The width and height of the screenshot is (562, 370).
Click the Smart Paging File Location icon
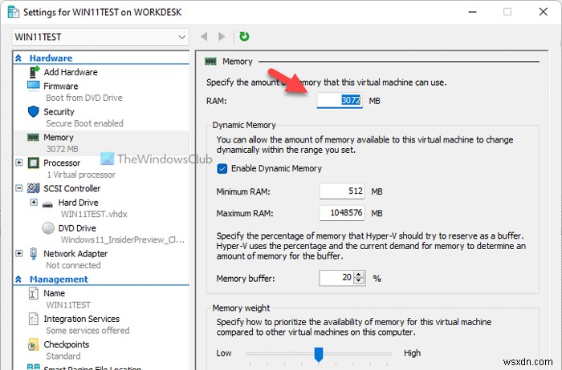click(34, 367)
